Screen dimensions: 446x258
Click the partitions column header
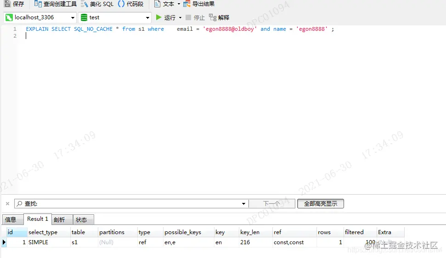tap(118, 232)
